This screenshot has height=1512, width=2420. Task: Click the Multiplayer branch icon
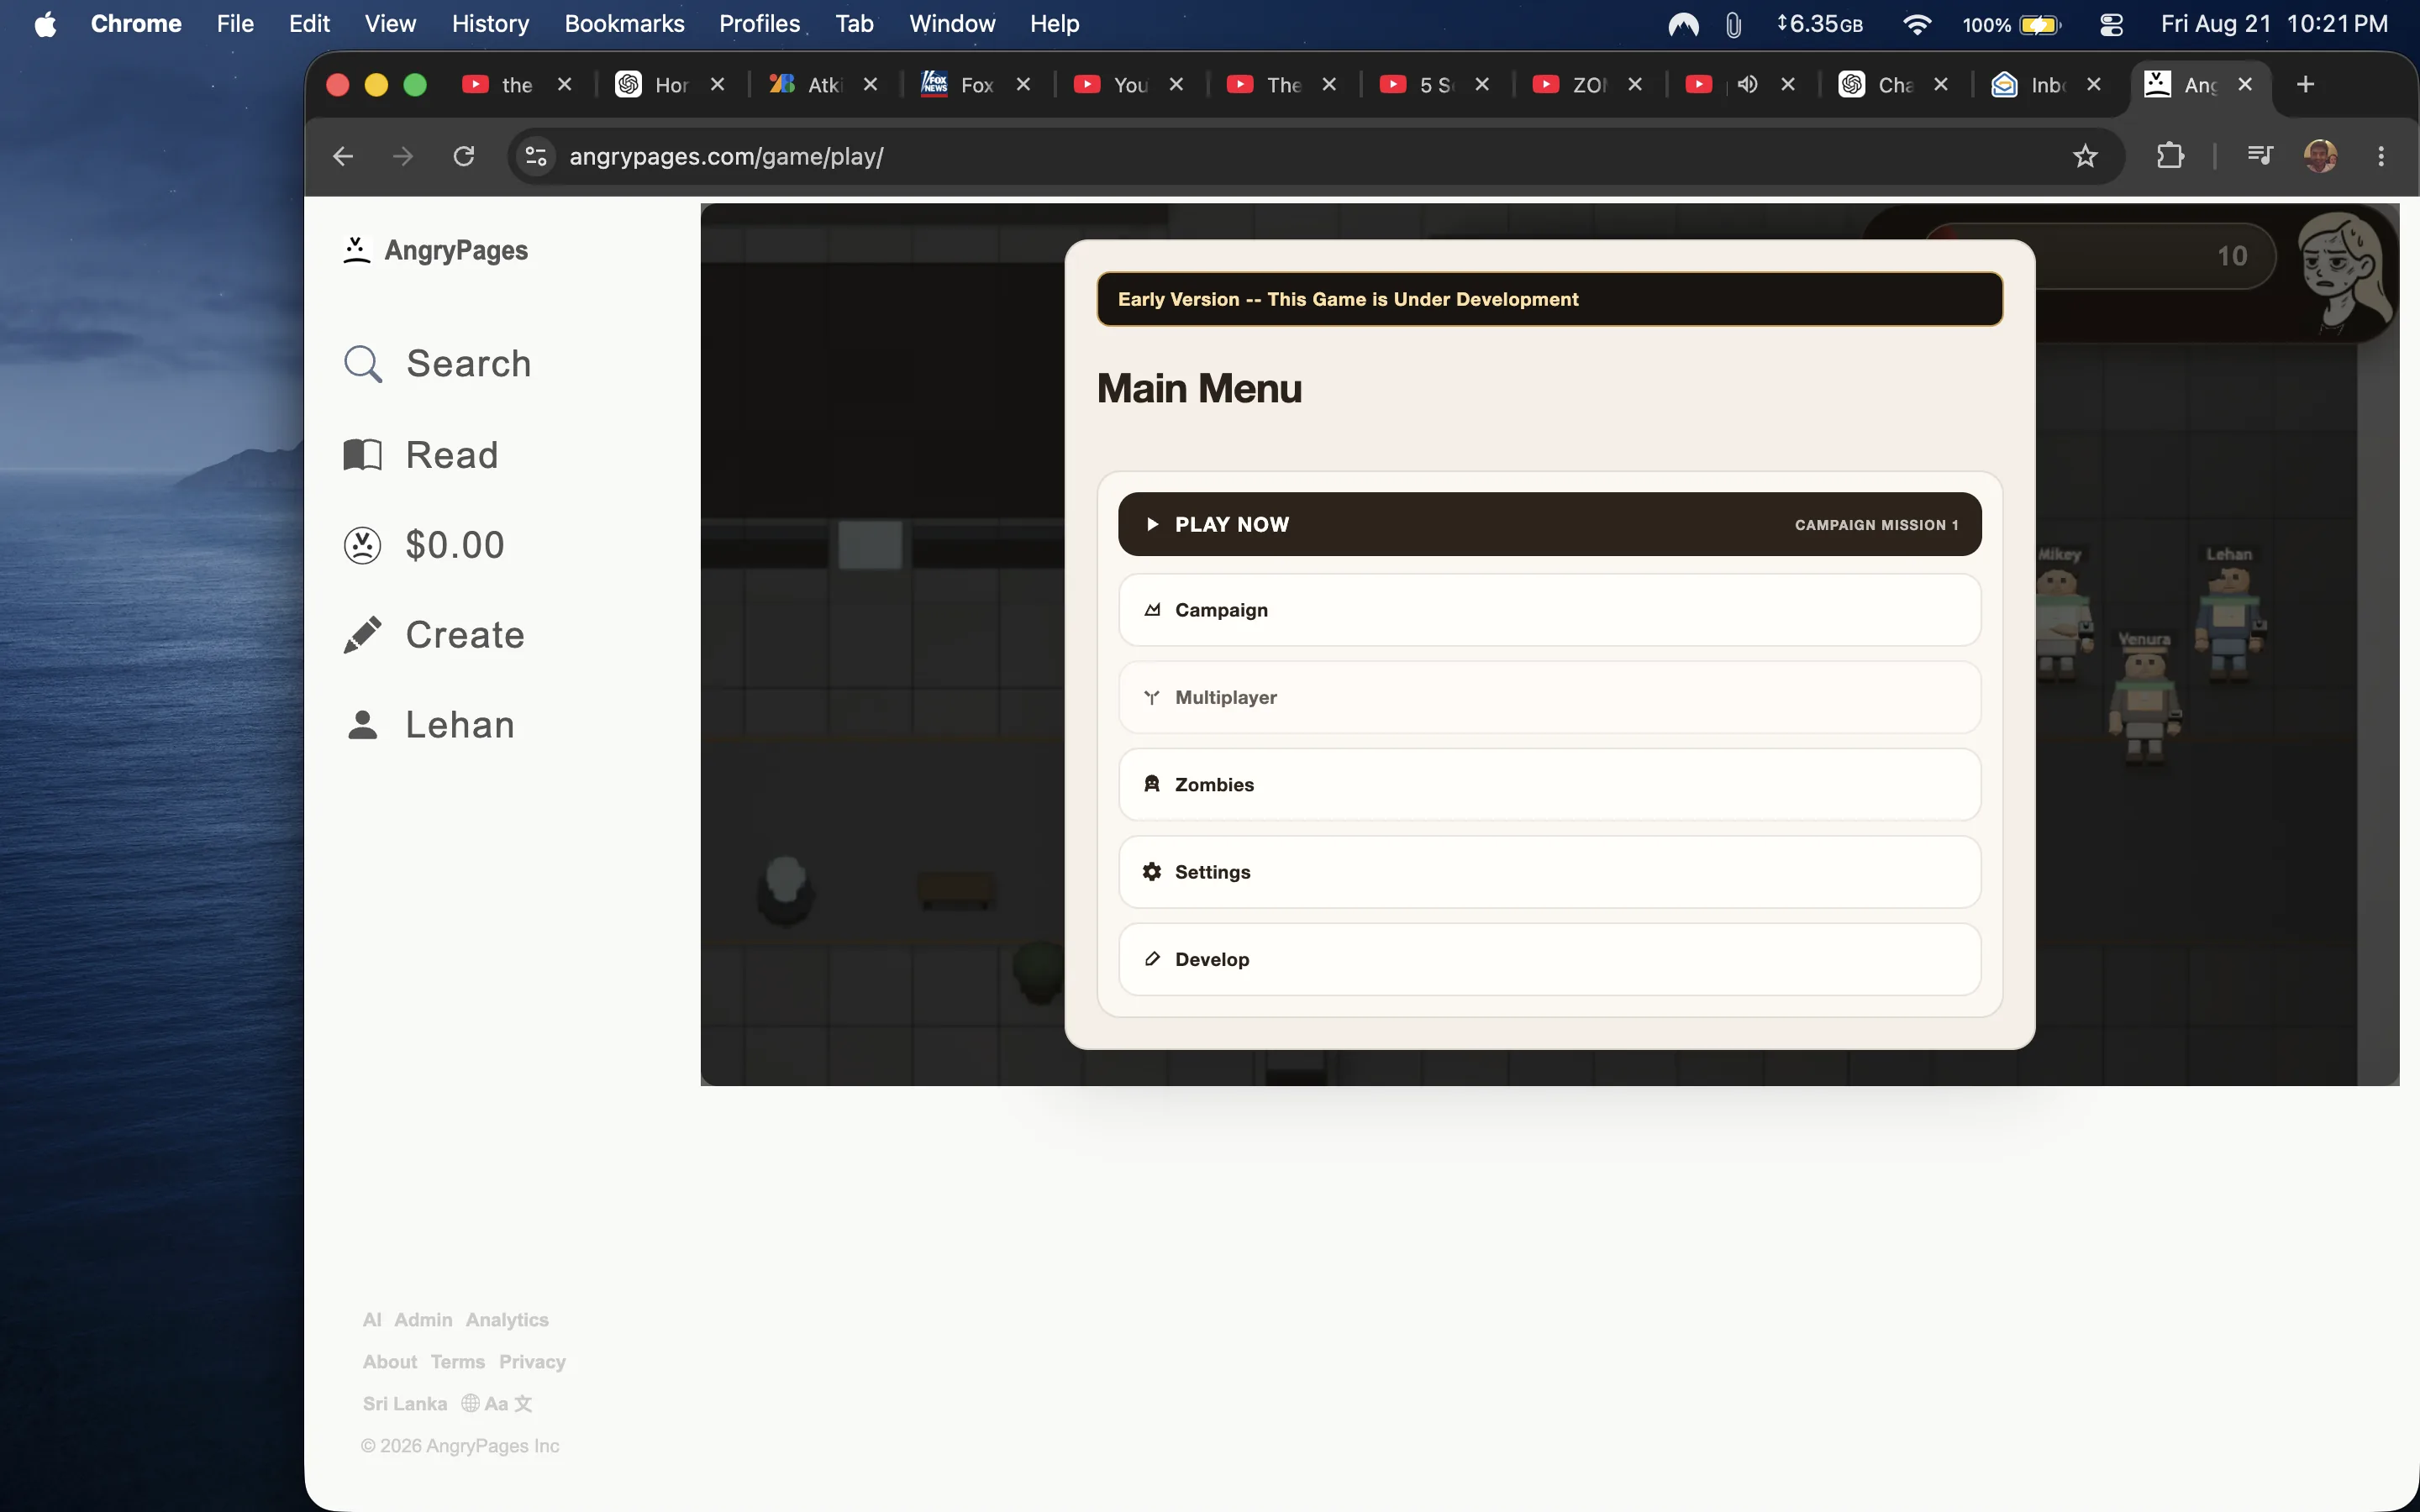point(1152,698)
